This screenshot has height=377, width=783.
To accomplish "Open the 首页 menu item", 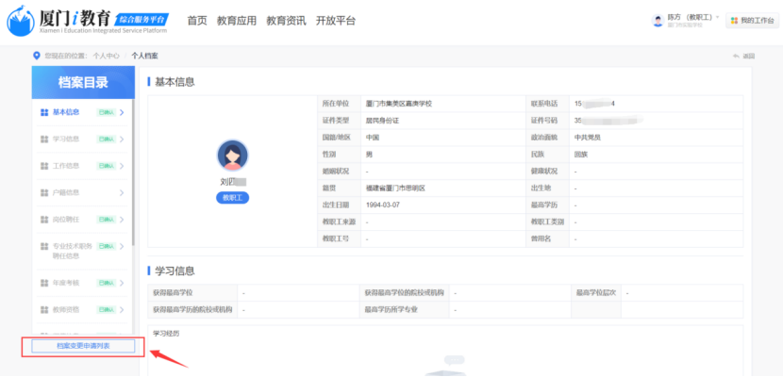I will click(x=196, y=21).
